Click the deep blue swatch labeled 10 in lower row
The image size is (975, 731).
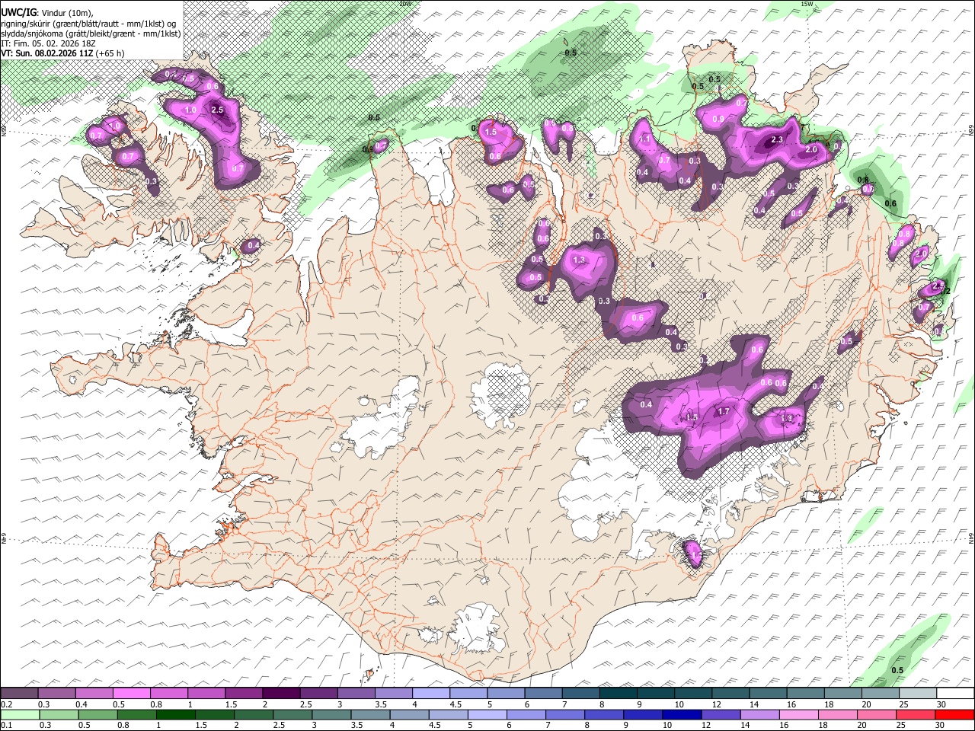point(682,715)
